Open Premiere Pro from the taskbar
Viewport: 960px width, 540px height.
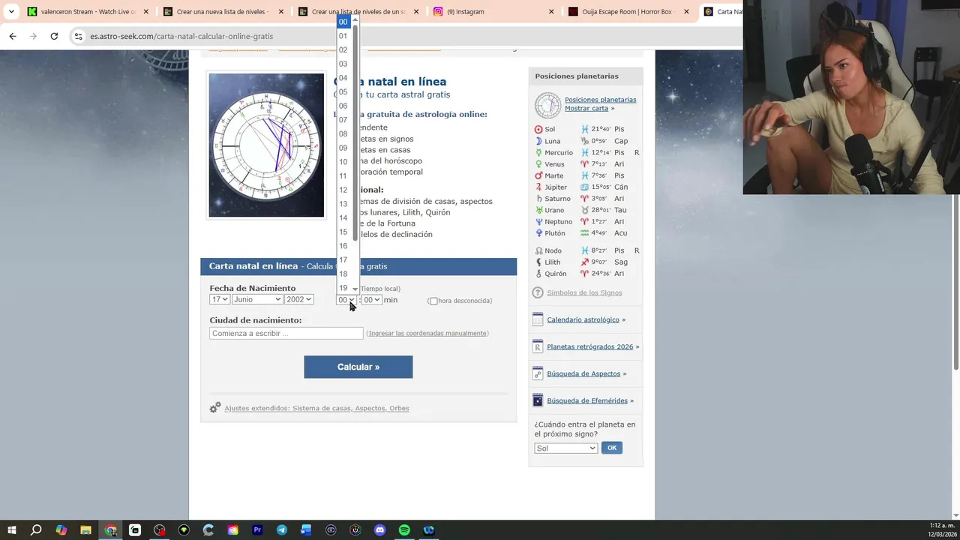[x=257, y=530]
